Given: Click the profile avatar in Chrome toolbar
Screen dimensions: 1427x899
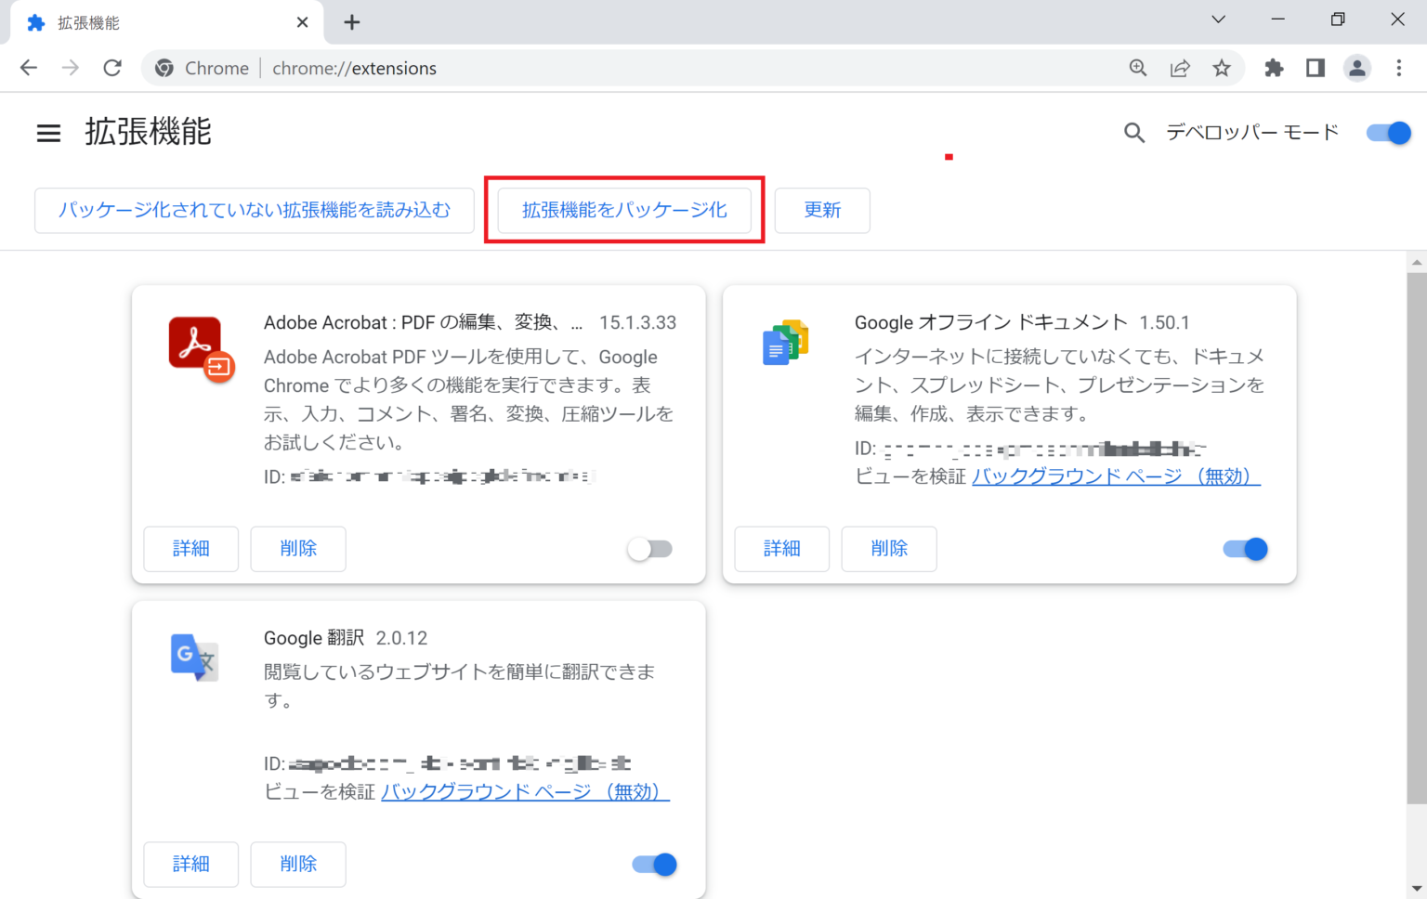Looking at the screenshot, I should [1357, 68].
